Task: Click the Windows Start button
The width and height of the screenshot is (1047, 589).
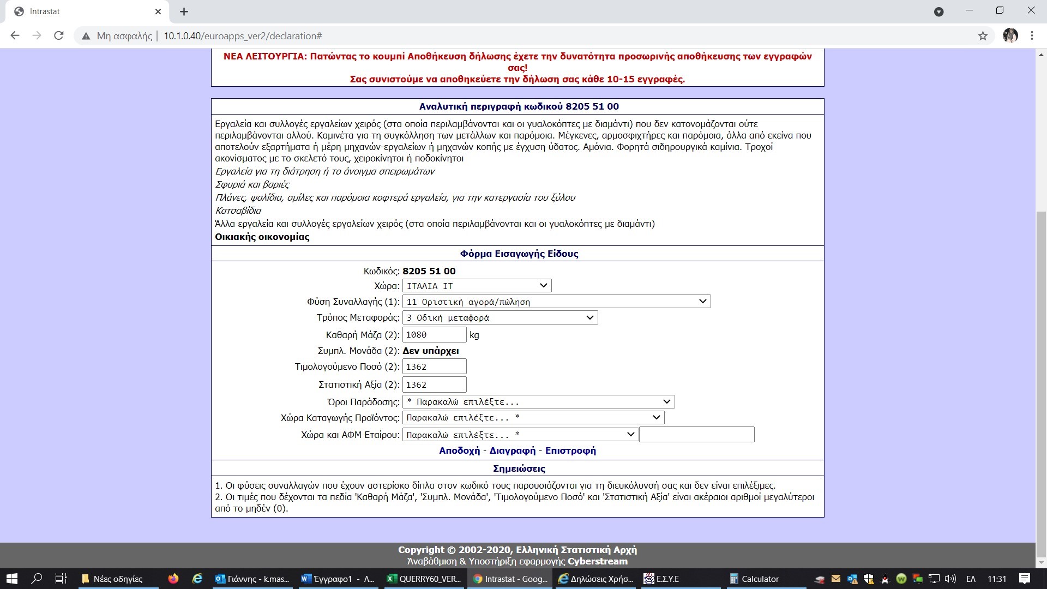Action: [x=11, y=579]
